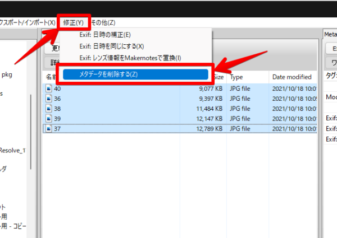Switch to the Metadata panel tab

click(x=330, y=34)
